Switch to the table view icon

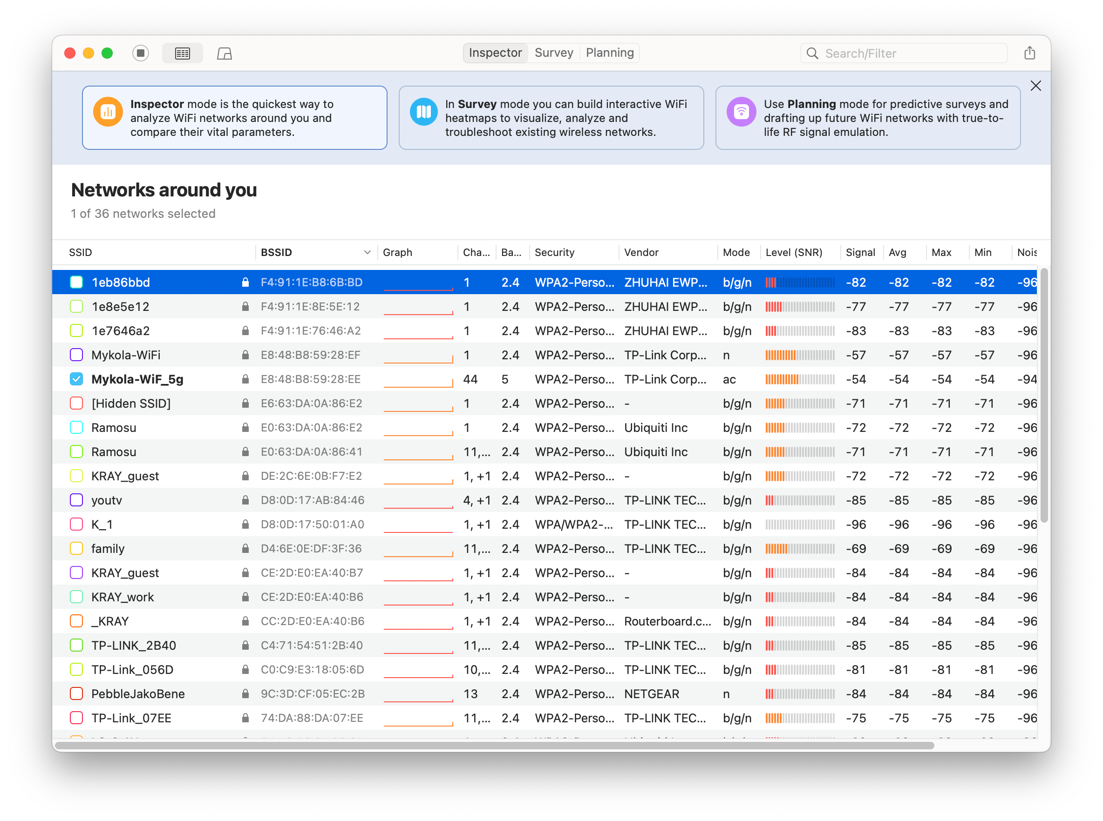click(x=183, y=53)
